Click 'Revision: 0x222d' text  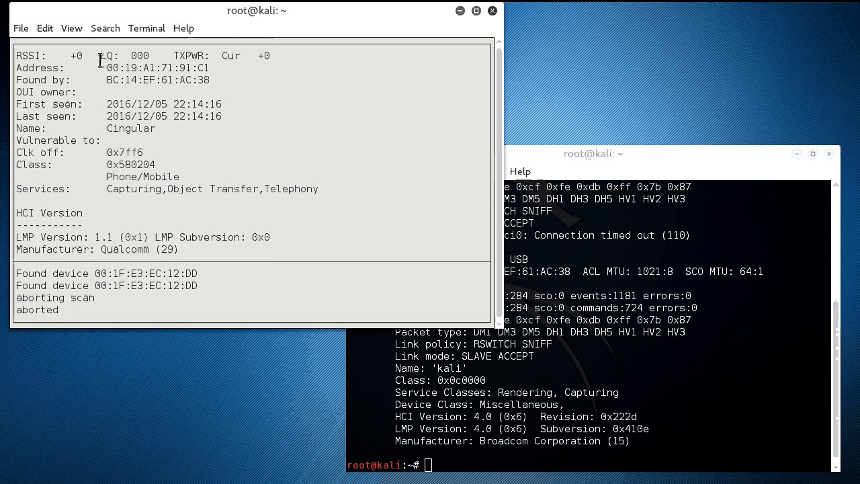click(588, 417)
